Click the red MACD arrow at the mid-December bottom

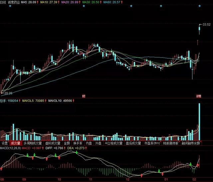click(x=141, y=175)
